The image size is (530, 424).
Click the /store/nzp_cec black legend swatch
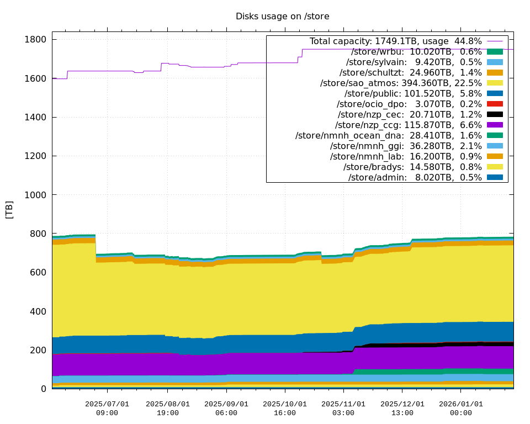(495, 114)
